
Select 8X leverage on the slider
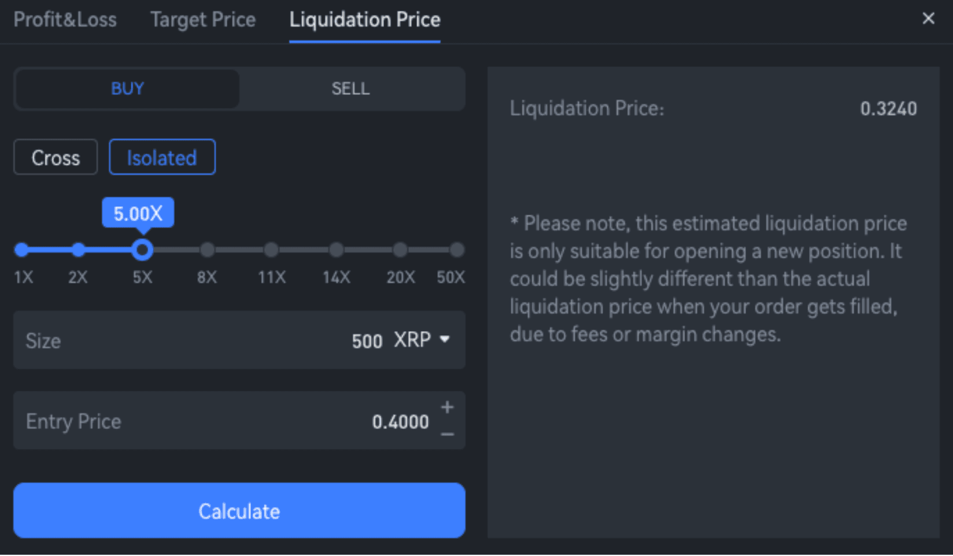[207, 250]
